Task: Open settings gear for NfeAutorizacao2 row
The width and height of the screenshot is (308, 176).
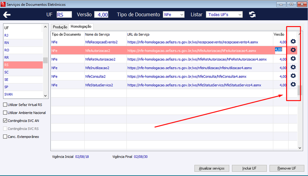Action: pos(293,50)
